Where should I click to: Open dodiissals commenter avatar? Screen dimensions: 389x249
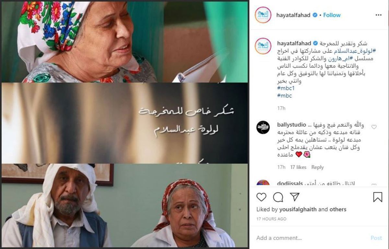(x=263, y=183)
